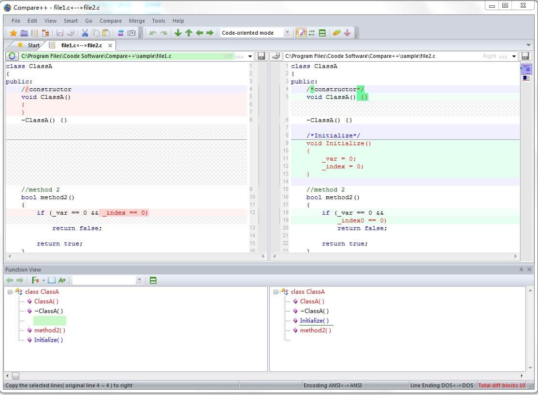Click the diff overview thumbnail at top right

coord(526,69)
